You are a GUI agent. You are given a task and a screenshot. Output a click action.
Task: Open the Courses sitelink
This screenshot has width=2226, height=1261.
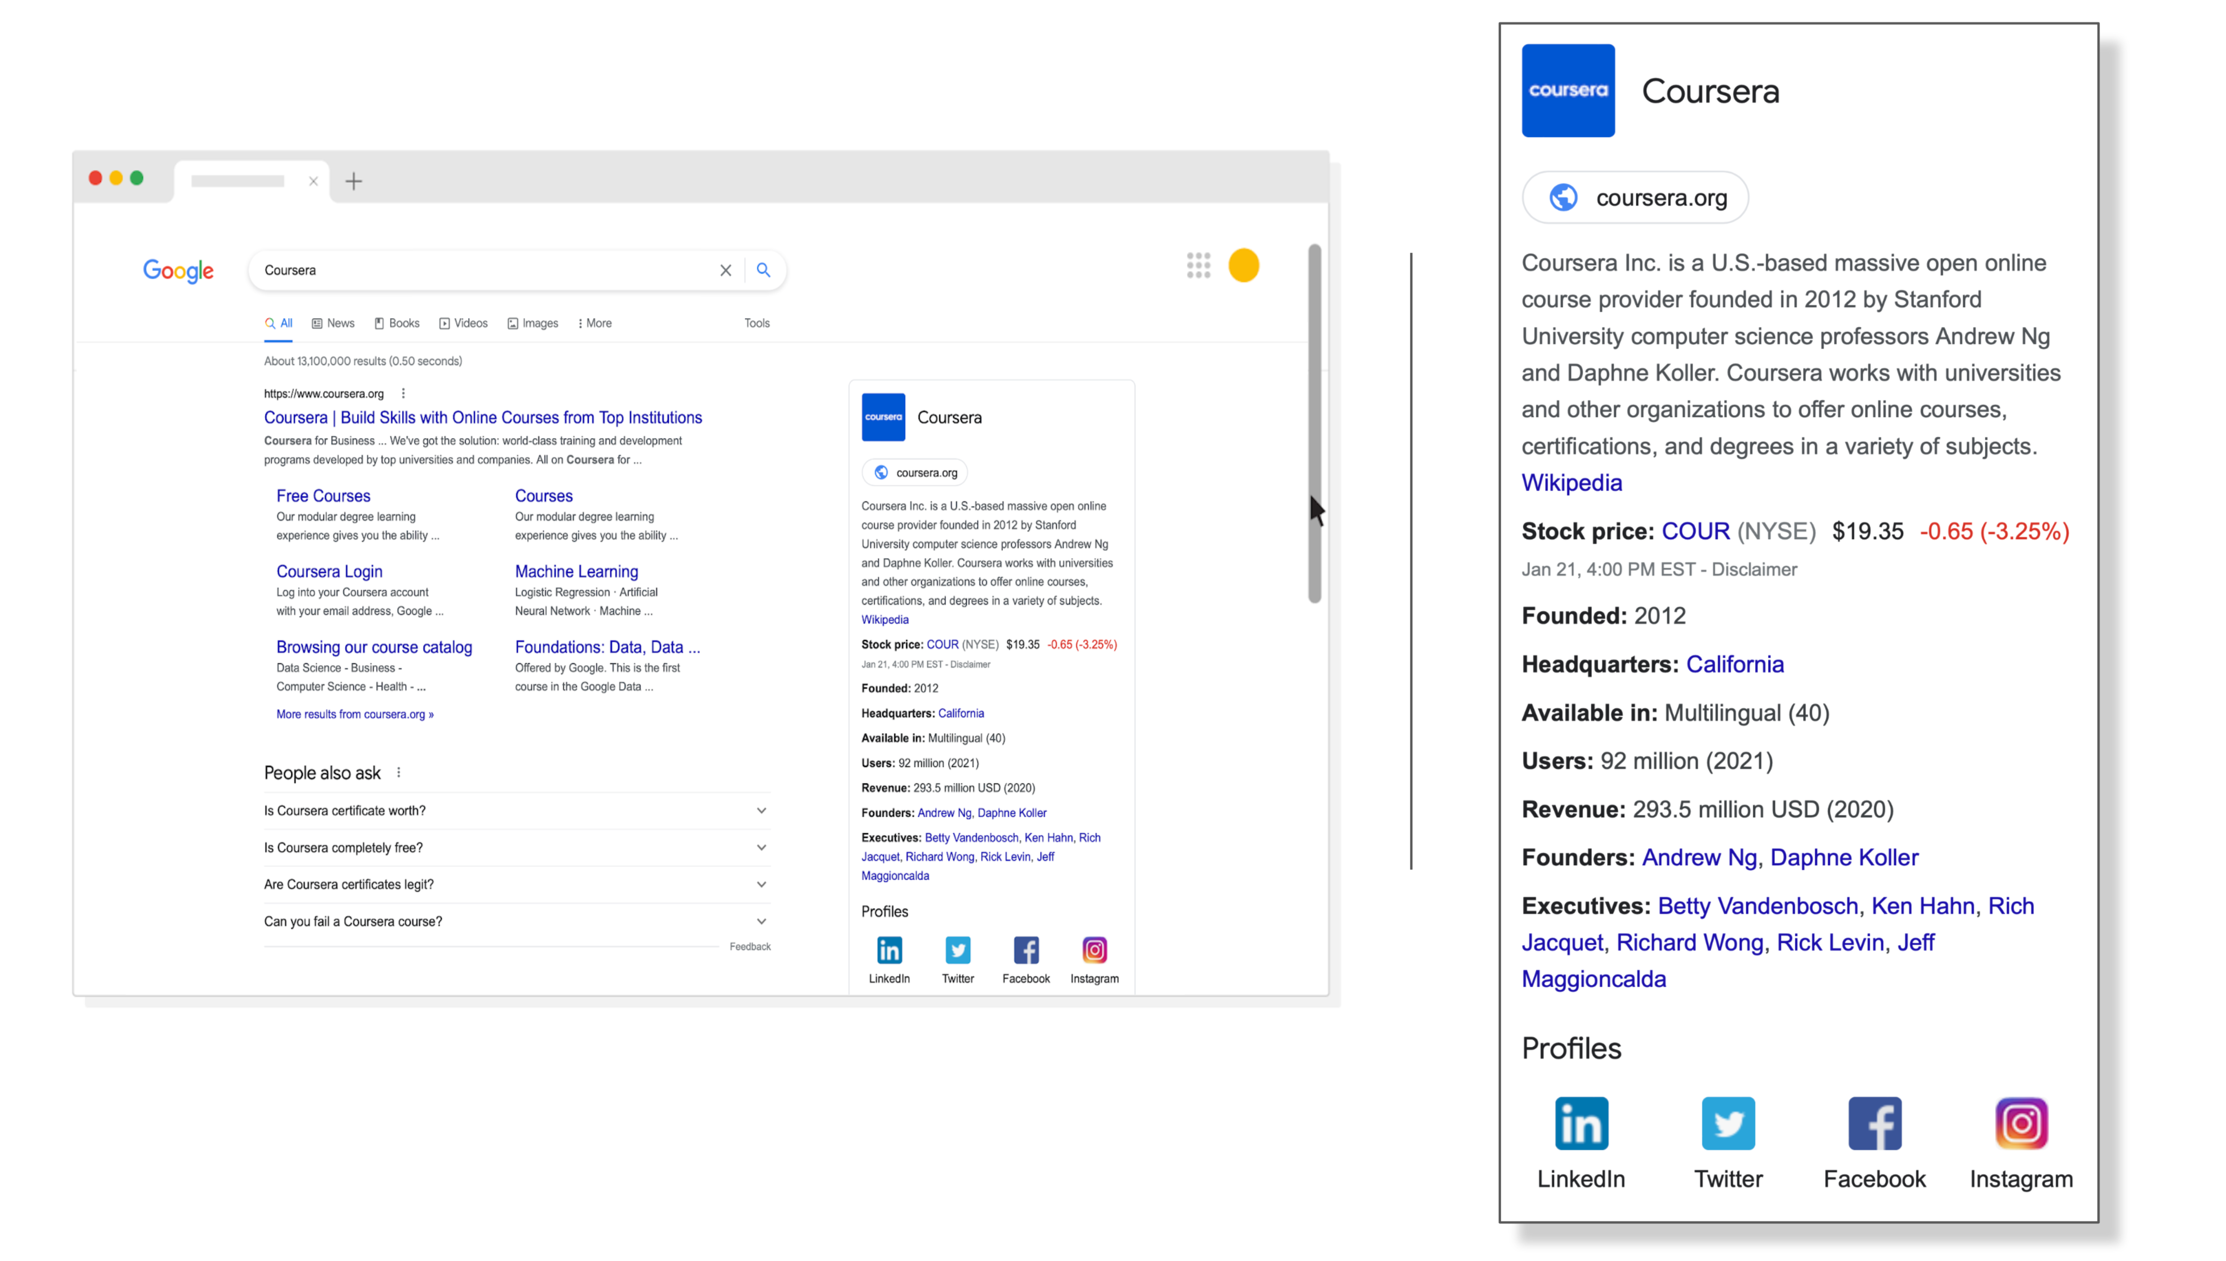click(x=543, y=496)
